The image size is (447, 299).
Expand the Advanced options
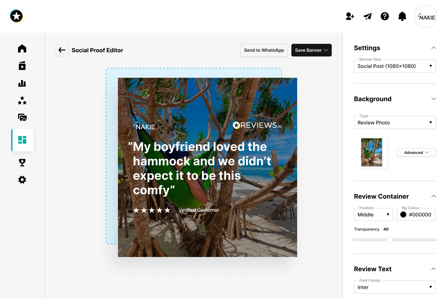click(x=416, y=153)
